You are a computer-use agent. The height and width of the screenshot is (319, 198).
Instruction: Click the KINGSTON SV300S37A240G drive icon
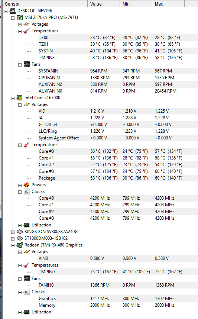[20, 232]
